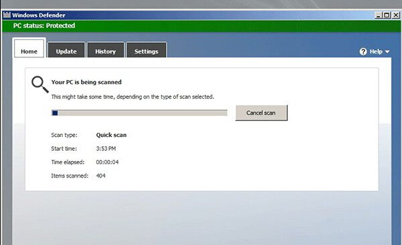
Task: Click the items scanned value '404'
Action: (101, 176)
